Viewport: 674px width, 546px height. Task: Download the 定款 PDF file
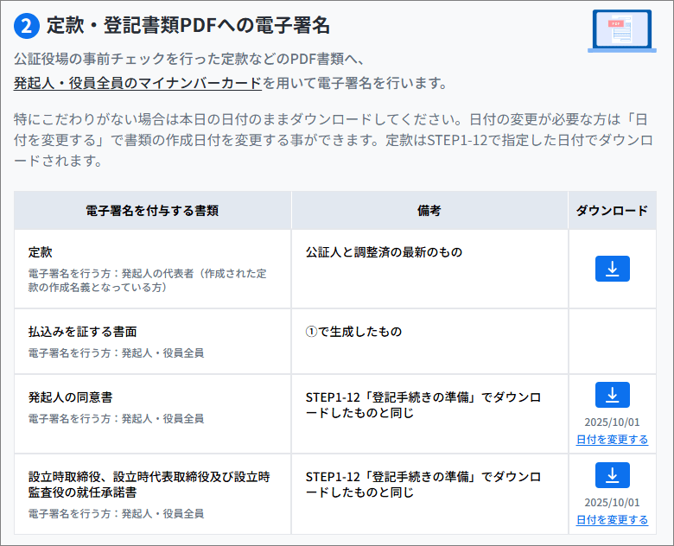click(612, 269)
